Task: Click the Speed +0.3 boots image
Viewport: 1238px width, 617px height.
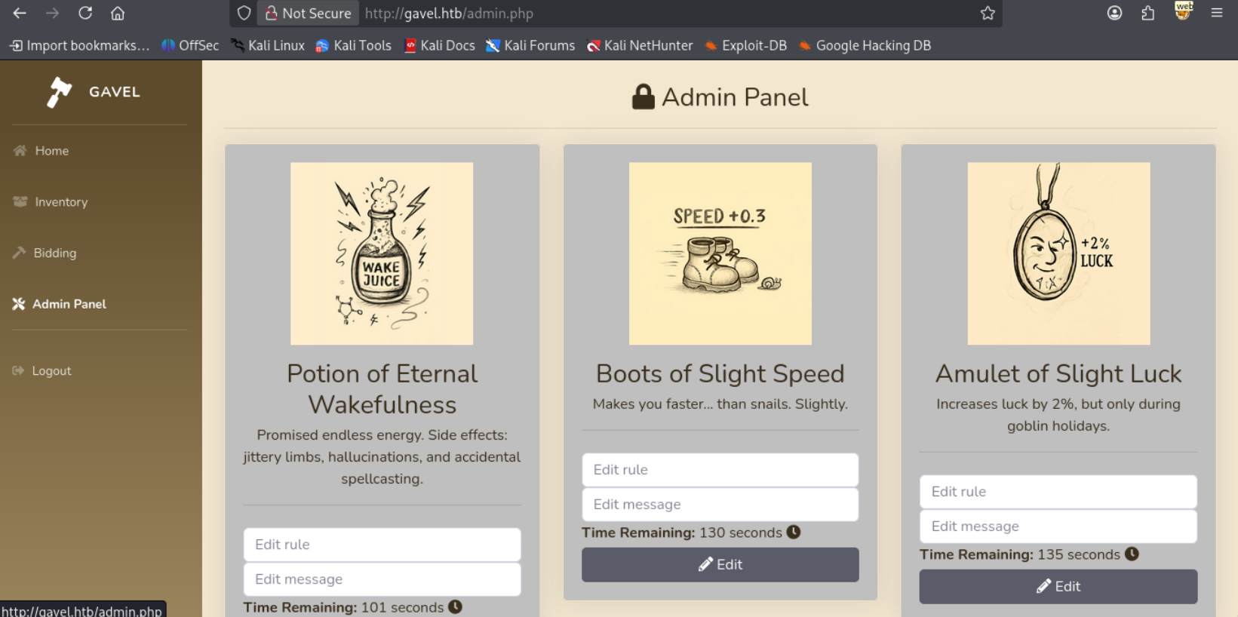Action: [720, 253]
